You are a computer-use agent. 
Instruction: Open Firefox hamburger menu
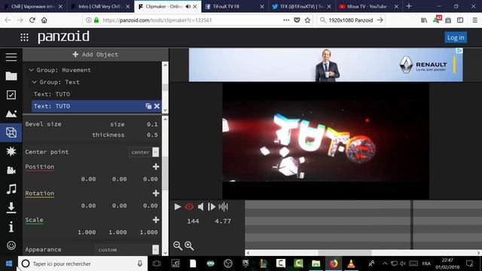[x=474, y=20]
